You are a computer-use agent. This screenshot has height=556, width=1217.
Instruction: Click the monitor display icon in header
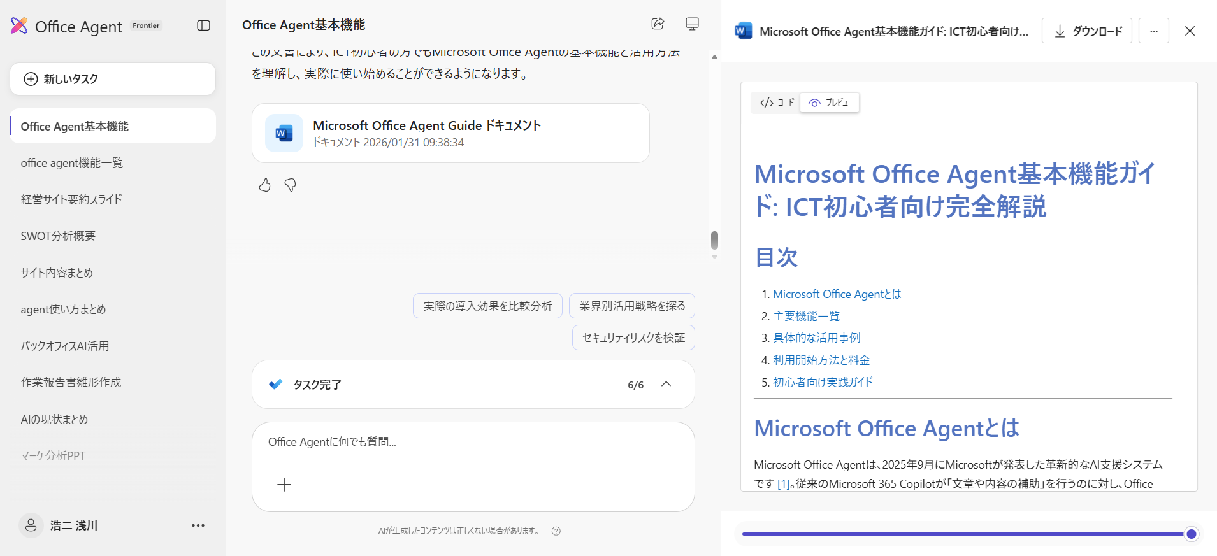[692, 24]
